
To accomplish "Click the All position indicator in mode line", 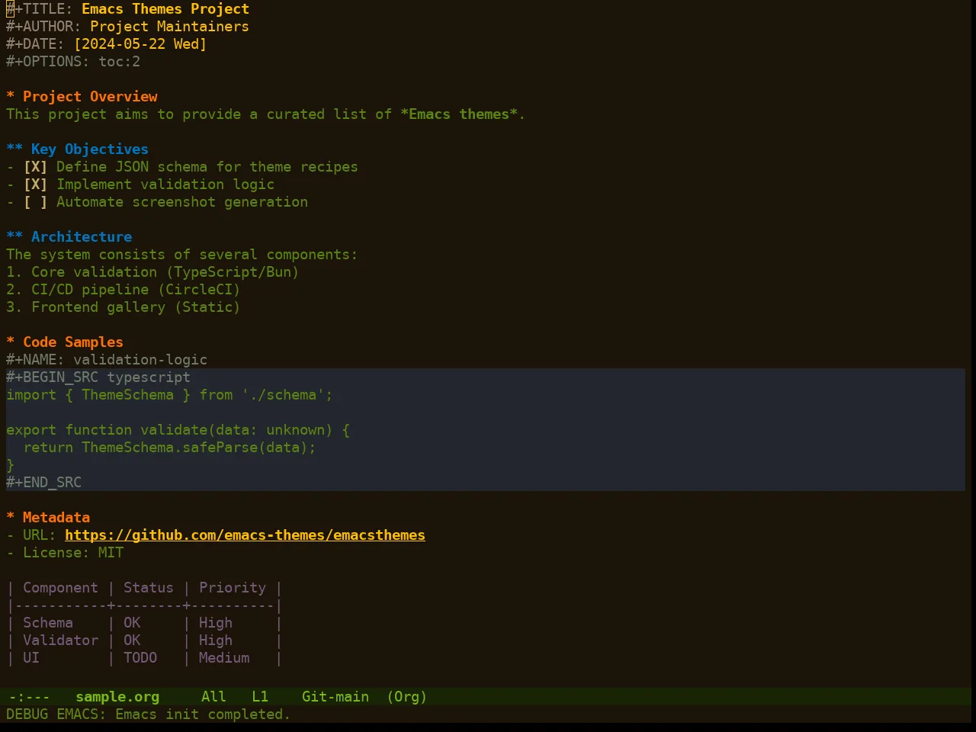I will click(x=213, y=697).
